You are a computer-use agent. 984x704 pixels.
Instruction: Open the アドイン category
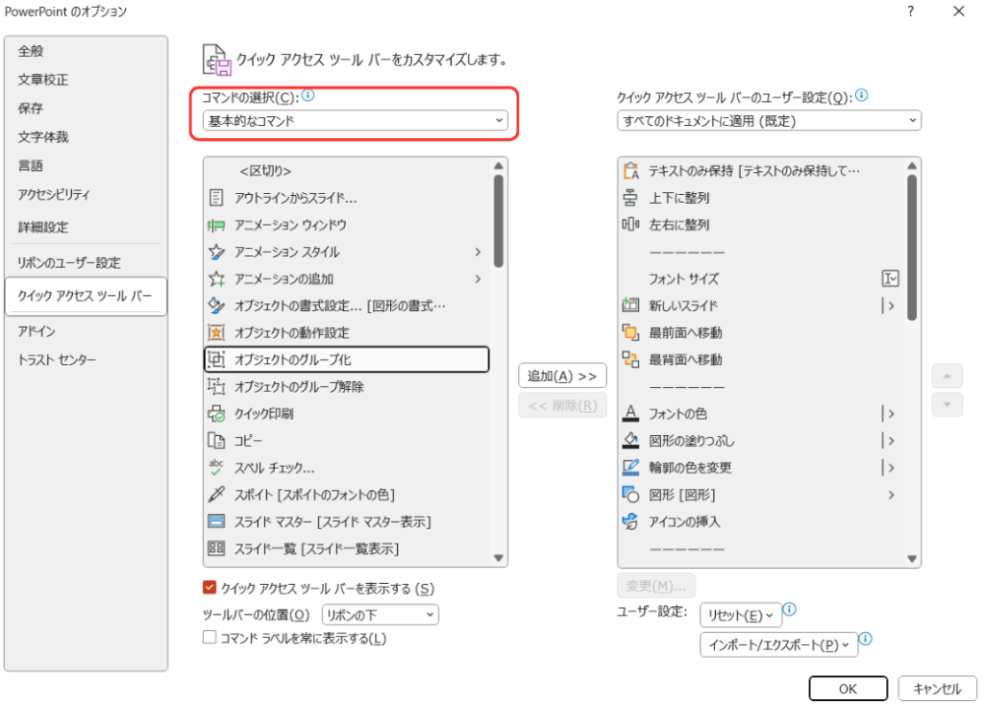[37, 330]
